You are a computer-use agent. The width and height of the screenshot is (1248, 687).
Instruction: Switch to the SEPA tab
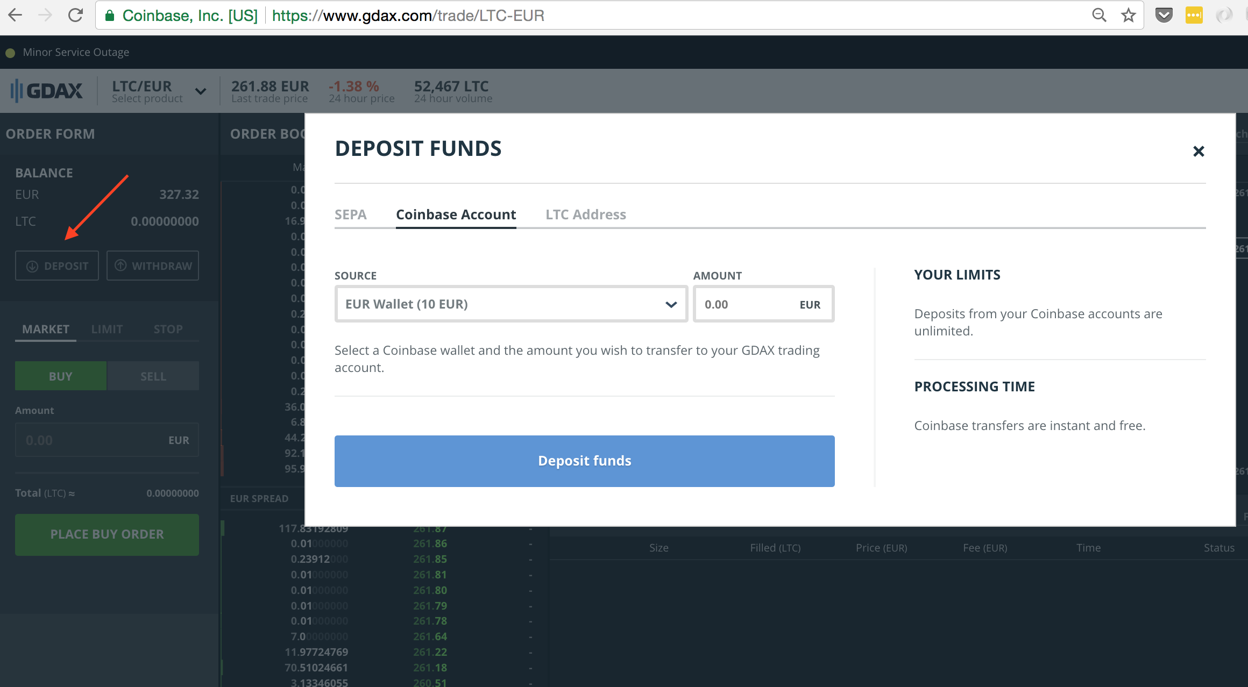click(350, 214)
